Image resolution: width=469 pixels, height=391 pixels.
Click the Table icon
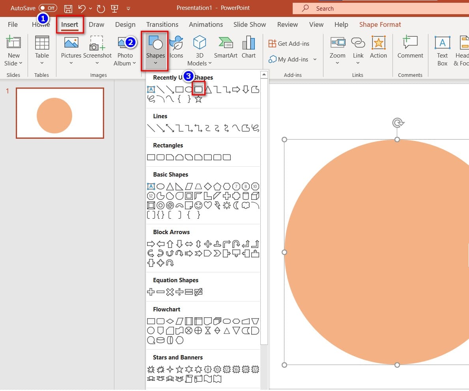click(x=42, y=43)
